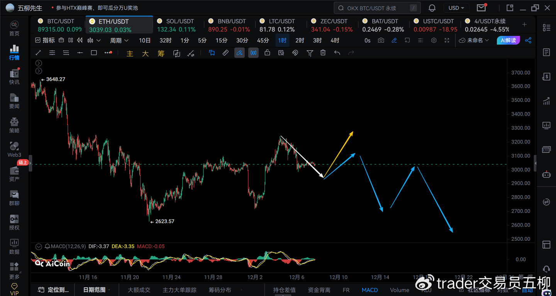Select the ruler measure tool
Image resolution: width=556 pixels, height=296 pixels.
tap(225, 53)
